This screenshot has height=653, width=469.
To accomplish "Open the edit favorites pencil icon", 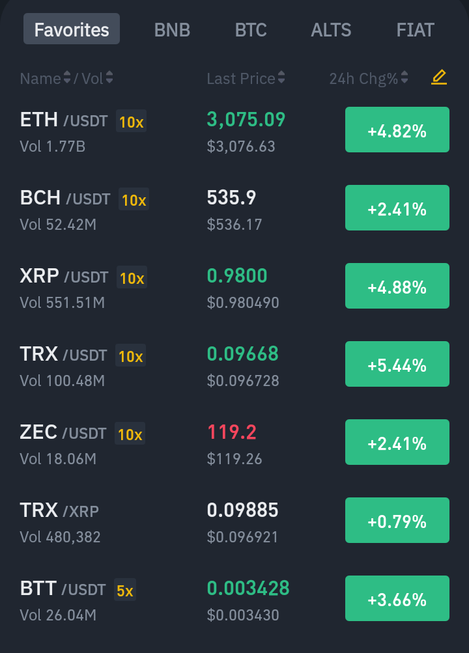I will pos(439,77).
